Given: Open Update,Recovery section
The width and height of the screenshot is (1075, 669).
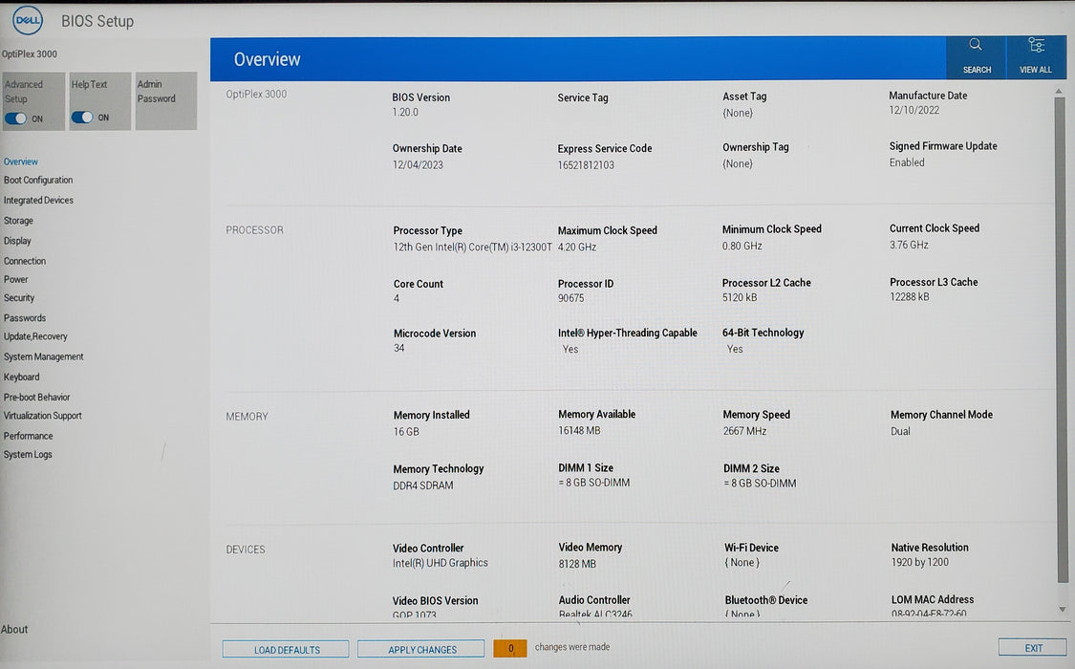Looking at the screenshot, I should click(x=35, y=336).
